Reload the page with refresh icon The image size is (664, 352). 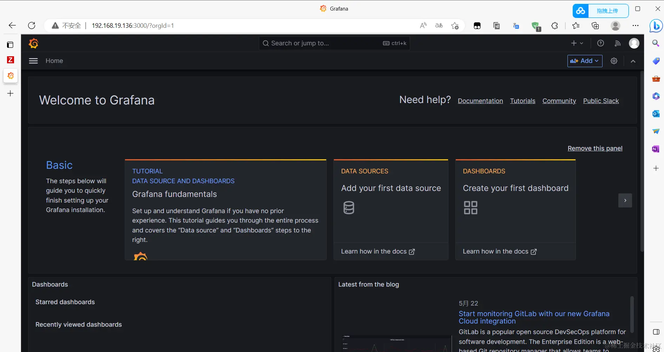(32, 25)
